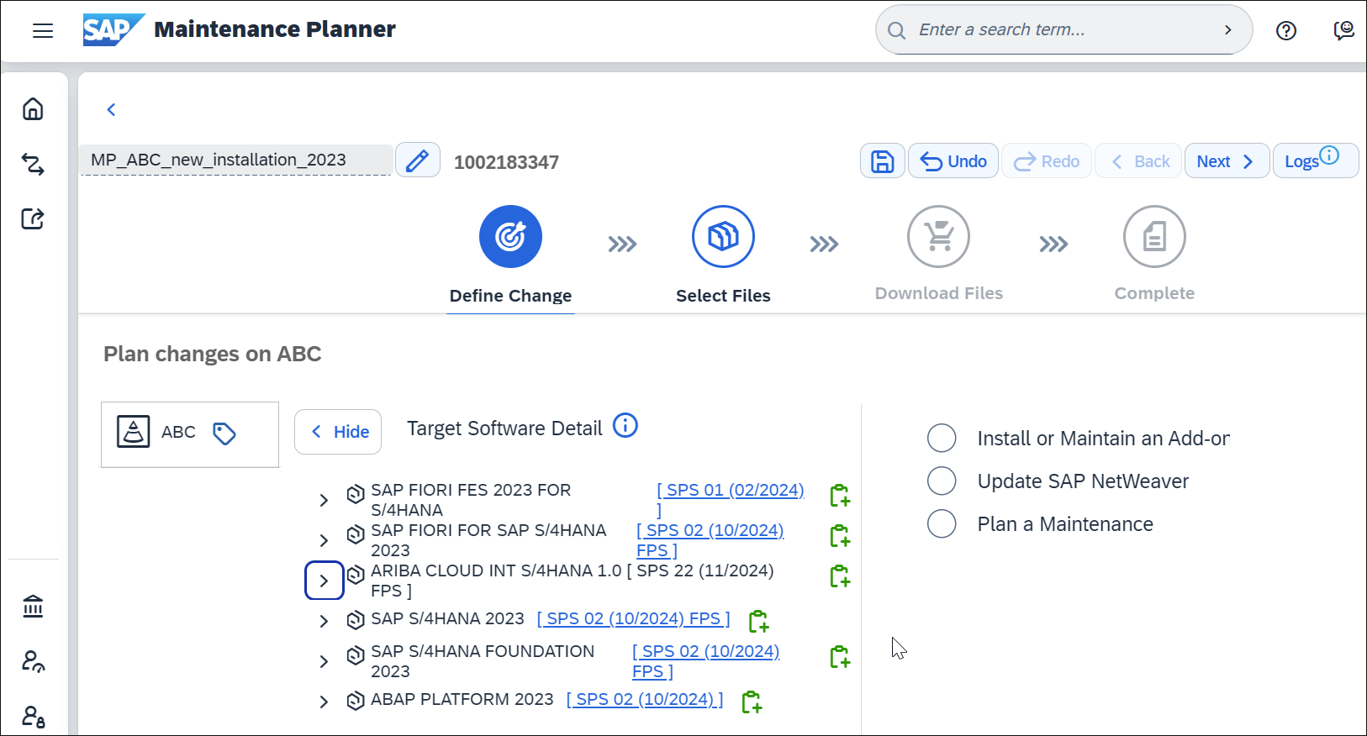The width and height of the screenshot is (1367, 736).
Task: Click the add icon for SAP S/4HANA 2023
Action: click(x=758, y=622)
